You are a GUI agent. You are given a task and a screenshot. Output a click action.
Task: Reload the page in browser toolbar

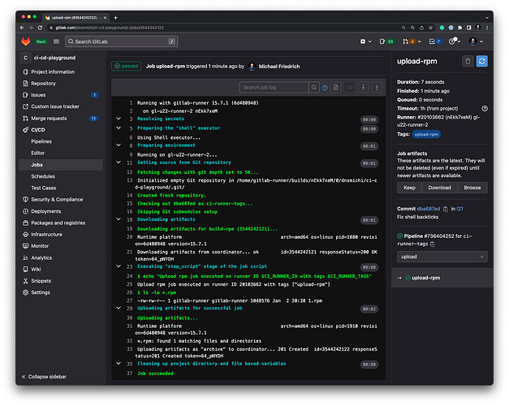click(40, 28)
